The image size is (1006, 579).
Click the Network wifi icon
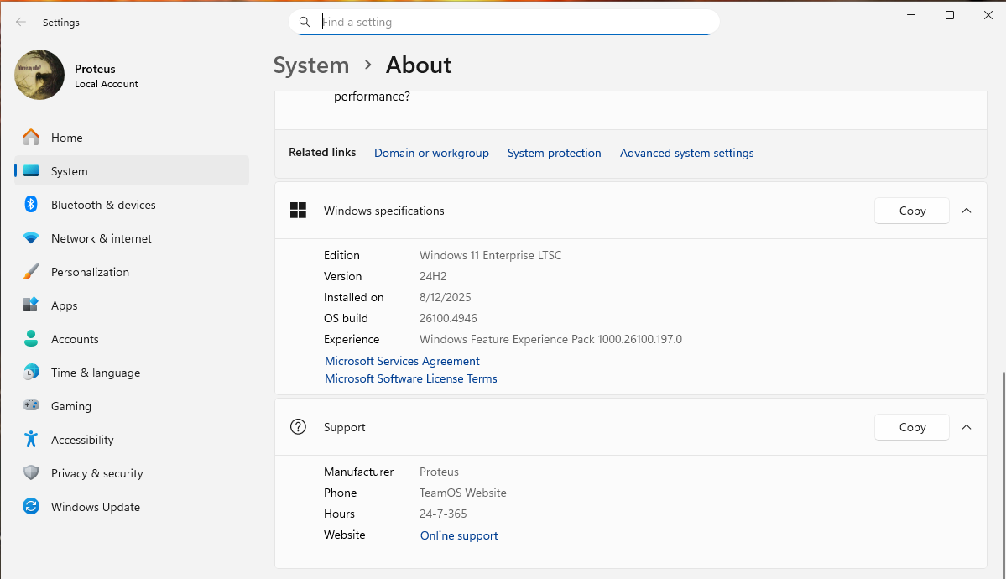pos(31,237)
